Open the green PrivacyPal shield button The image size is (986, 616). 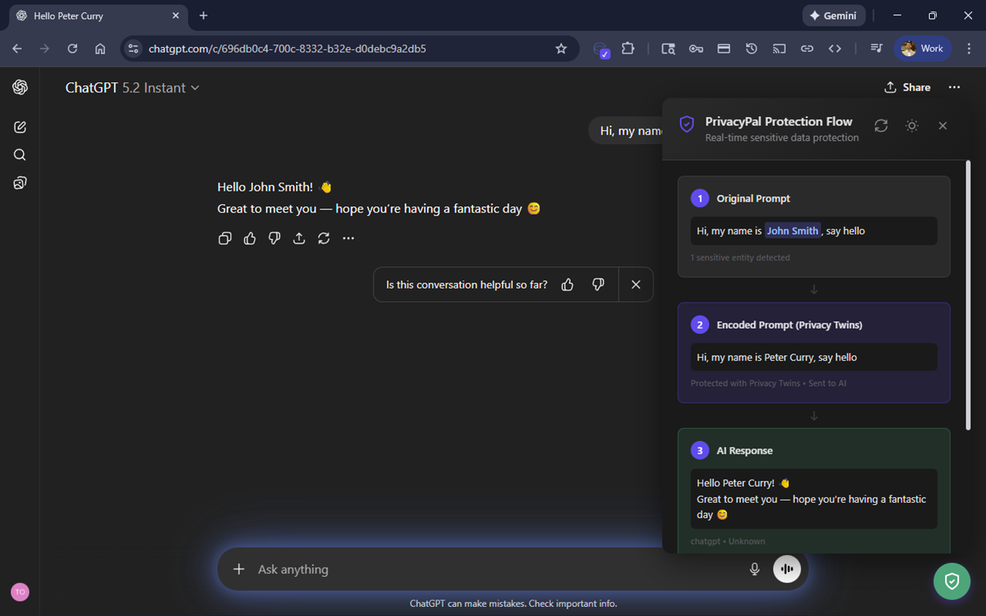pyautogui.click(x=951, y=581)
